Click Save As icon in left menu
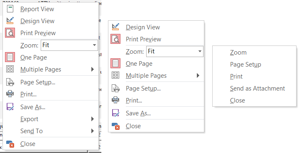This screenshot has height=153, width=304. click(10, 107)
